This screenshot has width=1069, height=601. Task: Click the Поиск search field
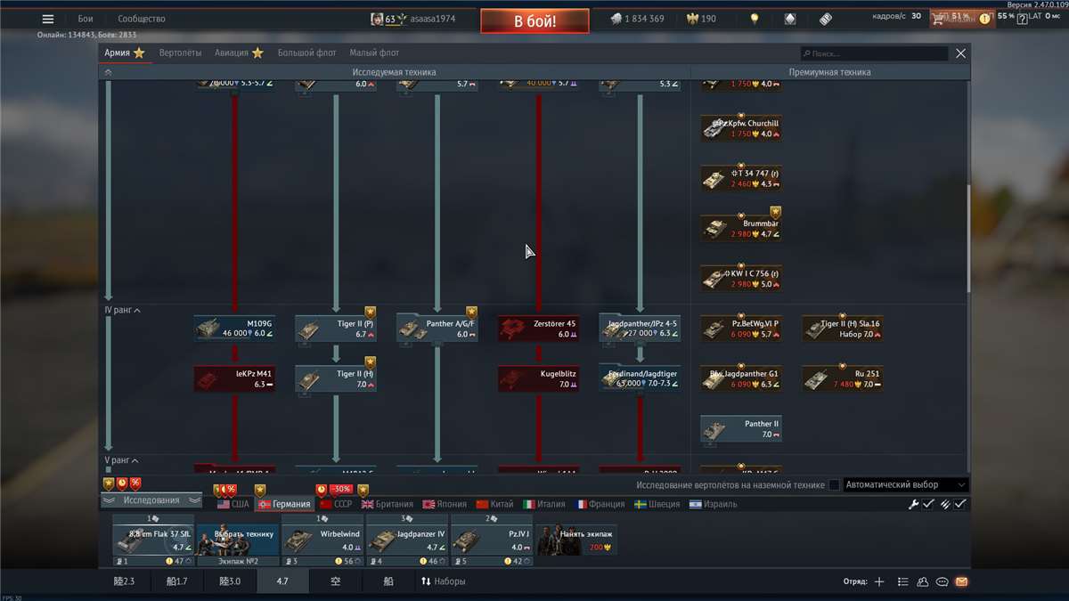click(x=874, y=53)
